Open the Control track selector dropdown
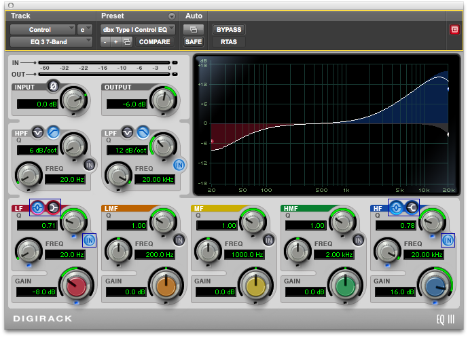The image size is (468, 337). click(42, 30)
